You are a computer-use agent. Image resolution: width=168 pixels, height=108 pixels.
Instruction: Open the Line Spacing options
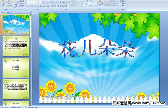[x=66, y=2]
